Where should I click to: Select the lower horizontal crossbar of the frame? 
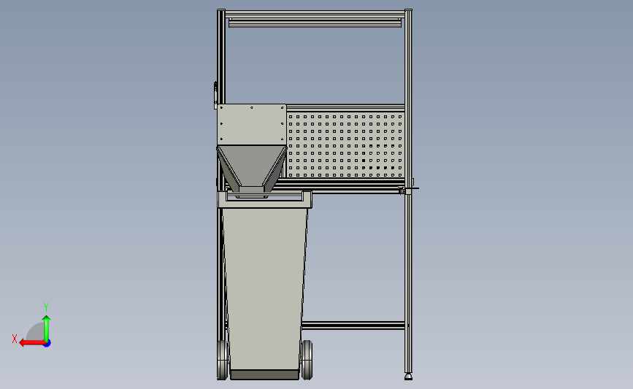pyautogui.click(x=353, y=326)
